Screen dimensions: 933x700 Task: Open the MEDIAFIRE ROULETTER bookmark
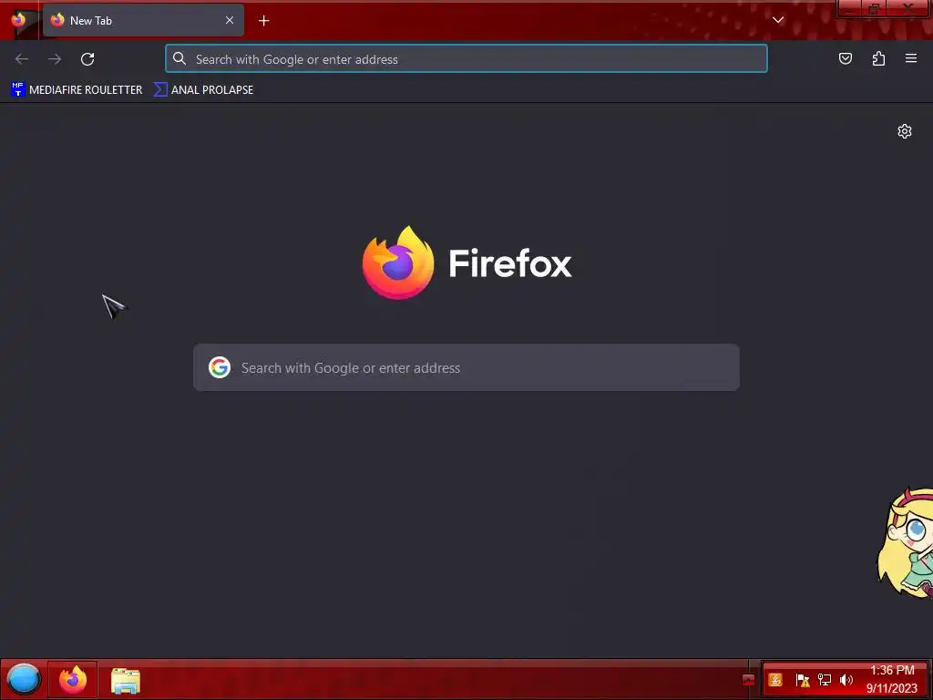(77, 90)
